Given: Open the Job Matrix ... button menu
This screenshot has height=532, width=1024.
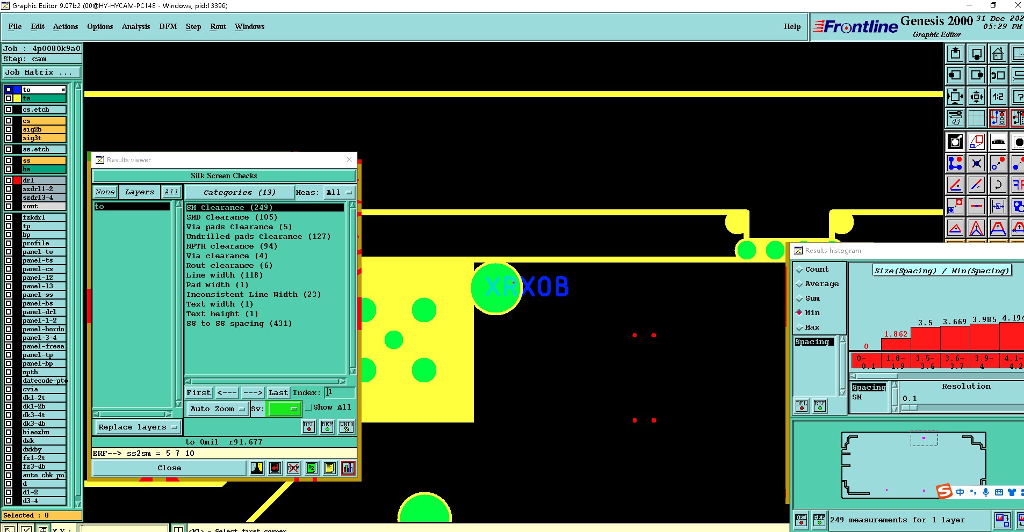Looking at the screenshot, I should click(42, 72).
